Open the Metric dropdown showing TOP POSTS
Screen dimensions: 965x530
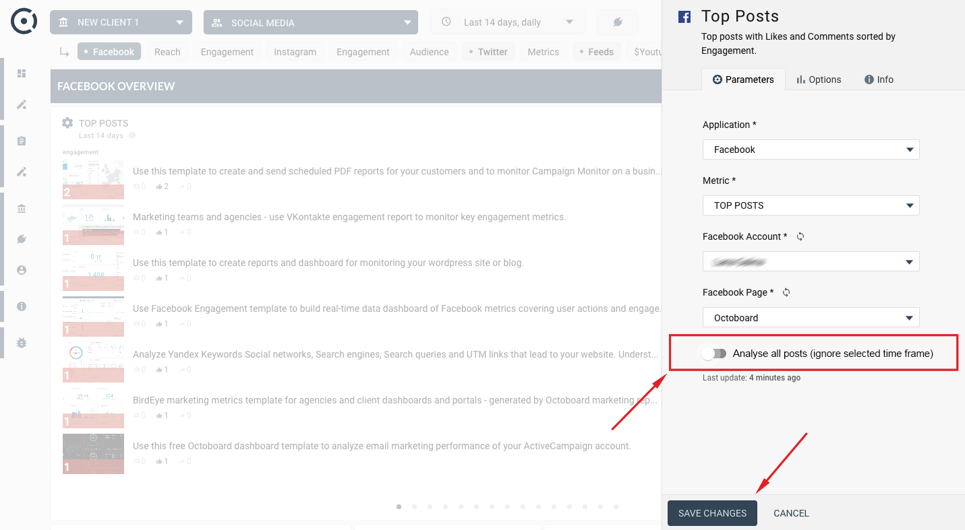pyautogui.click(x=811, y=205)
